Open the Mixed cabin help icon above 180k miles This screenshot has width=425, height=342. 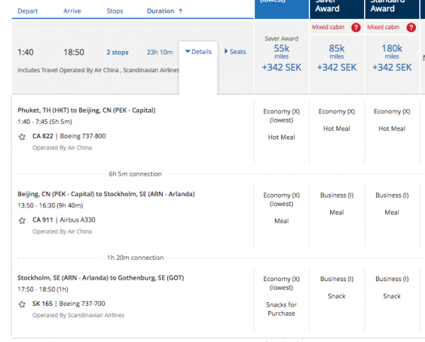(x=412, y=27)
